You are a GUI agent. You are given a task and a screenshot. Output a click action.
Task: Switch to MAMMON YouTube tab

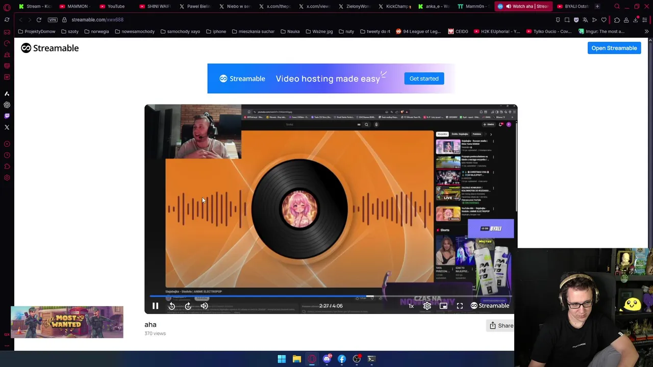(x=74, y=6)
